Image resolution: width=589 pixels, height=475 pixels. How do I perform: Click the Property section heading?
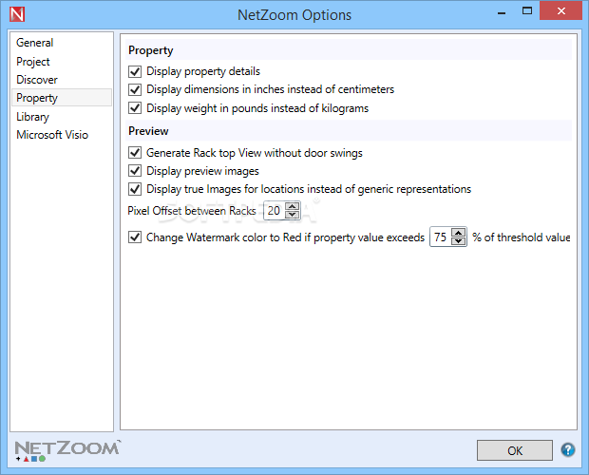151,50
